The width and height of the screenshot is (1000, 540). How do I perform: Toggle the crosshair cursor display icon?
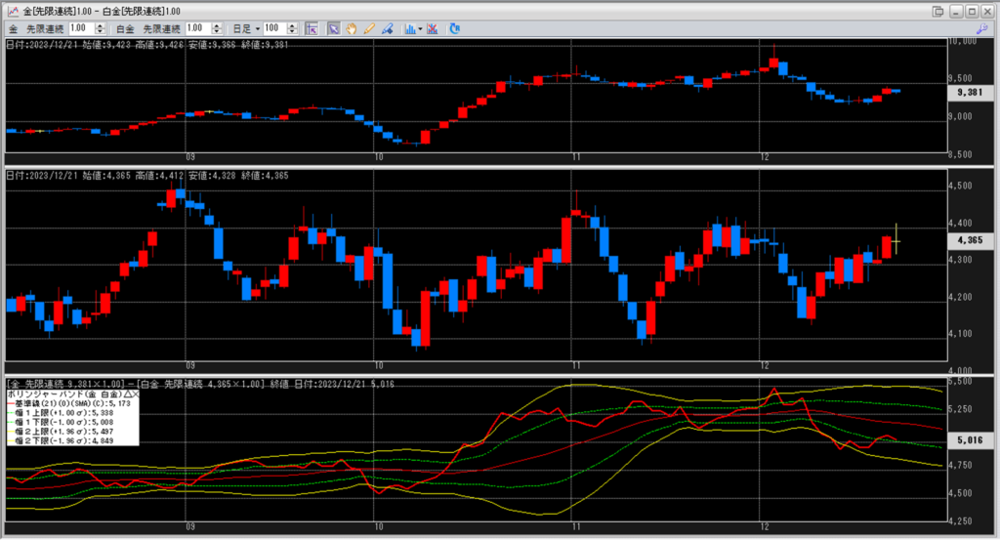[x=312, y=28]
